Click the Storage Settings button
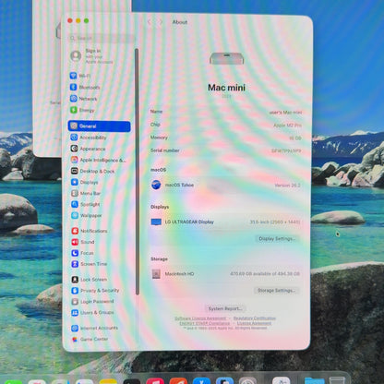This screenshot has width=384, height=384. 276,291
